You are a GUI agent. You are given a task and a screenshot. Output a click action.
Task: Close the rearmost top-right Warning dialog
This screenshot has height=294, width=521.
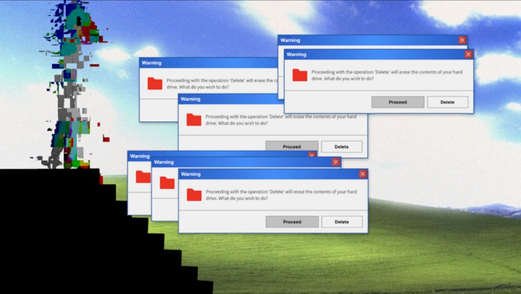[x=462, y=40]
